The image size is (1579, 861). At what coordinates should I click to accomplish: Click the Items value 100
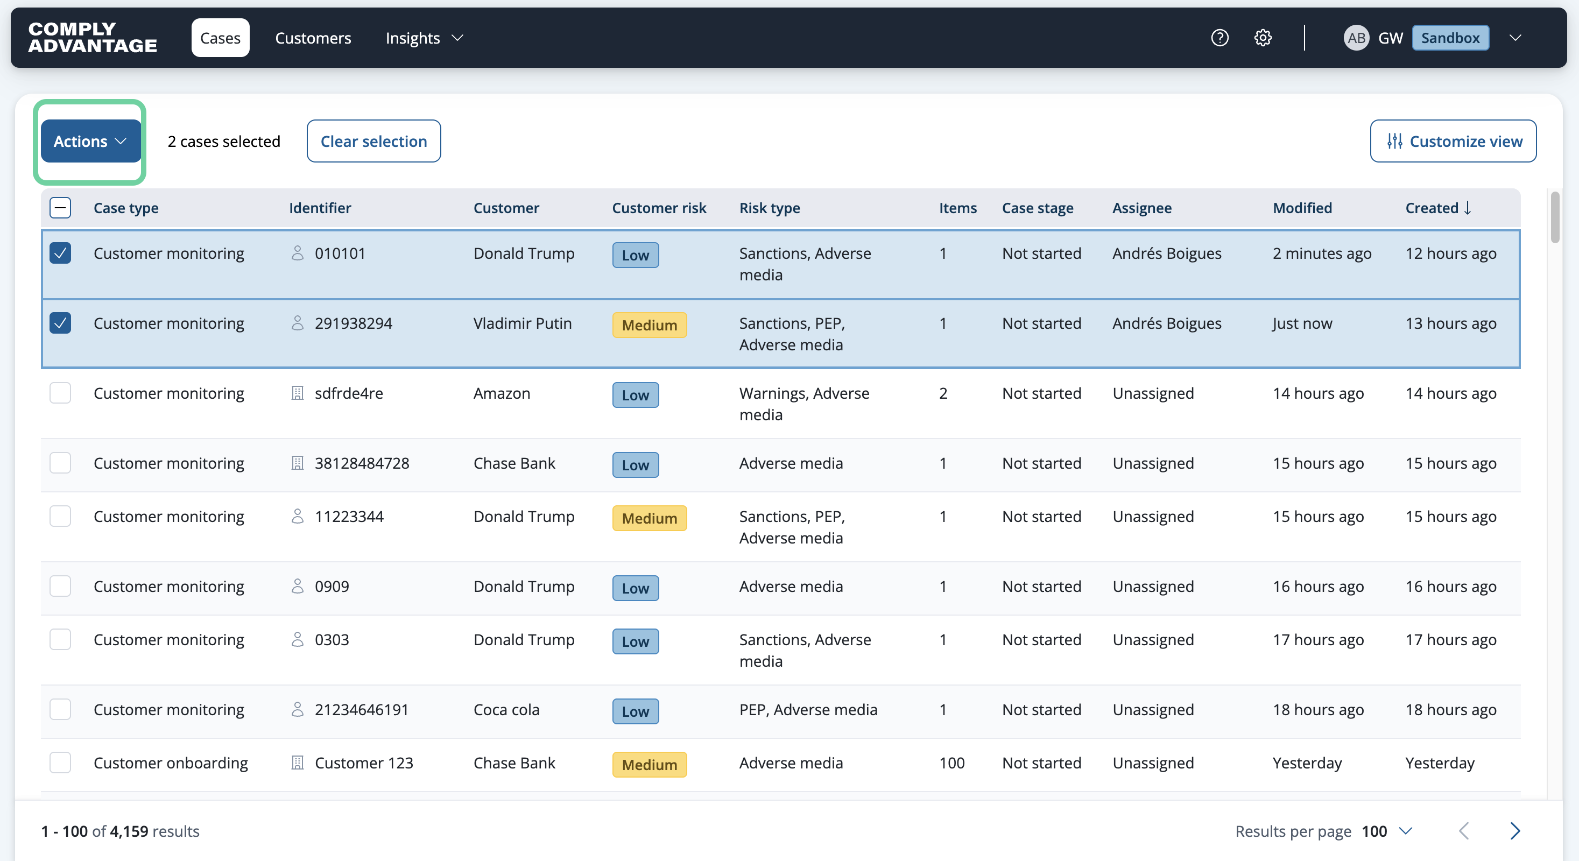coord(952,763)
